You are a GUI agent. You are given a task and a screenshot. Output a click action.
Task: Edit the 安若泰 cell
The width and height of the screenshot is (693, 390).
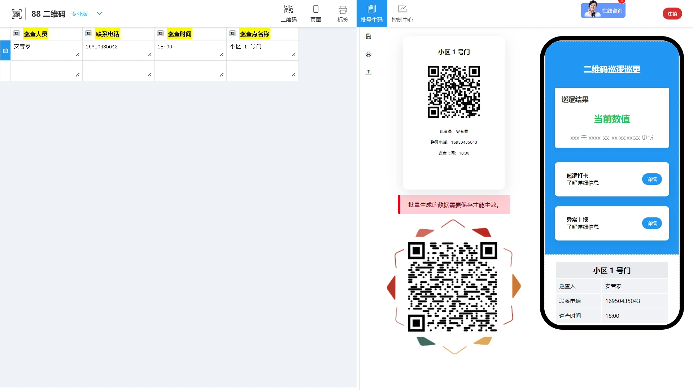47,50
